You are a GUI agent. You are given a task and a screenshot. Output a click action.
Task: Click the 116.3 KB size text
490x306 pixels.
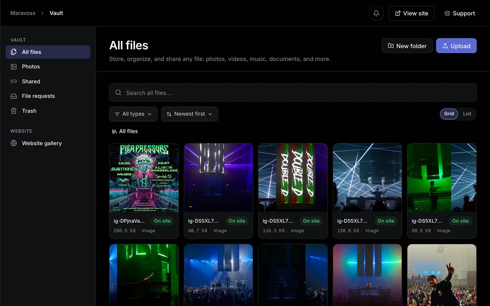[274, 231]
